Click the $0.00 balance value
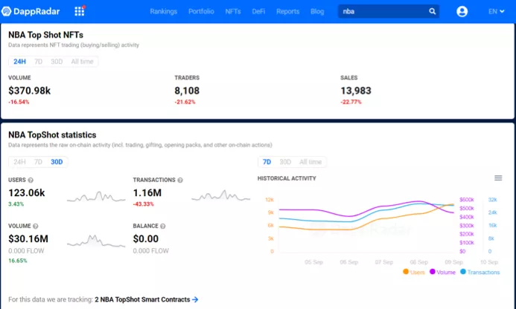516x309 pixels. pos(146,238)
